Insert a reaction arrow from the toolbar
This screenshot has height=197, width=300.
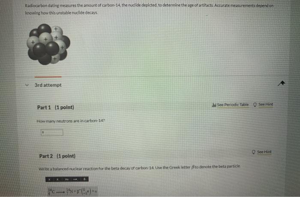[x=75, y=179]
